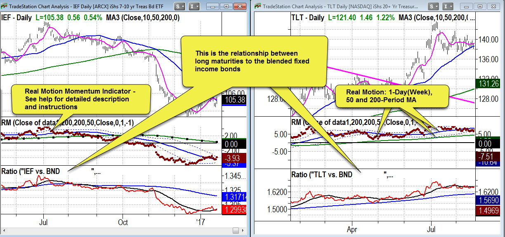Select the 'Real Motion Momentum Indicator' yellow callout

80,99
